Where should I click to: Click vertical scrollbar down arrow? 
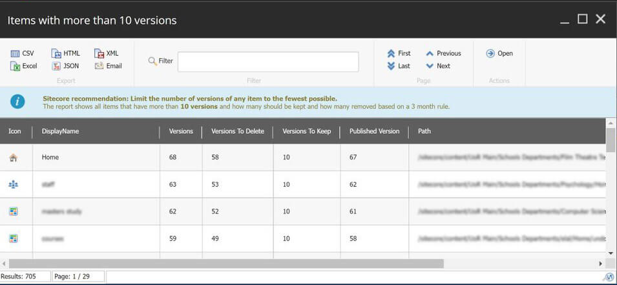pos(611,253)
